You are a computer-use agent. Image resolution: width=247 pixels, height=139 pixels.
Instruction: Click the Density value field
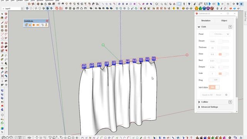pyautogui.click(x=212, y=41)
